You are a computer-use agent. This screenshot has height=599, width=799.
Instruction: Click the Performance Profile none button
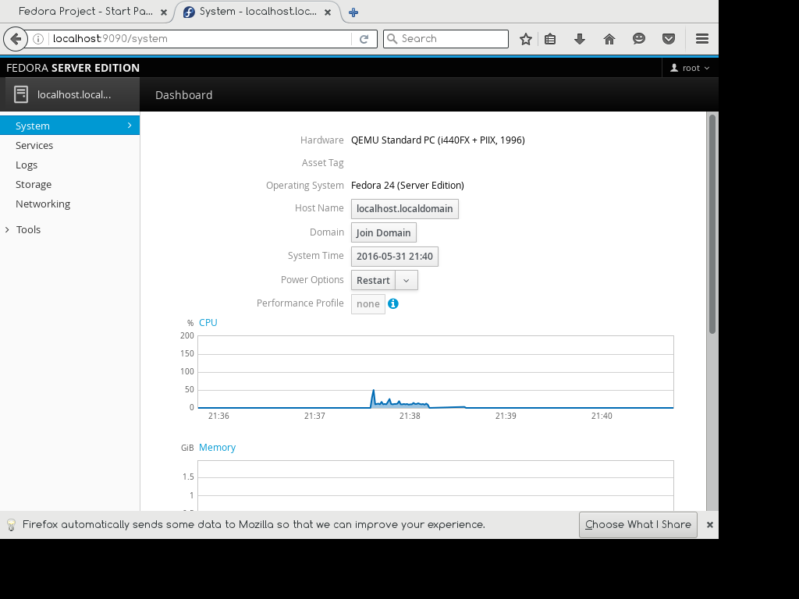click(368, 304)
